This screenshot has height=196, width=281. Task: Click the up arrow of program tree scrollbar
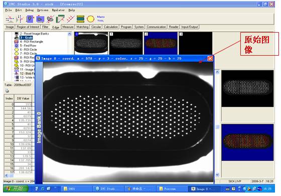(70, 34)
